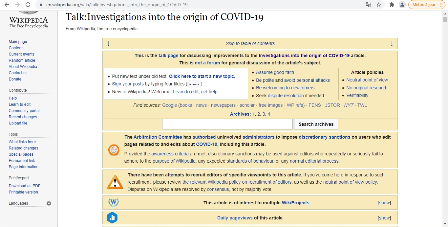Viewport: 448px width, 227px height.
Task: Expand the Daily pageviews banner with show
Action: (x=384, y=218)
